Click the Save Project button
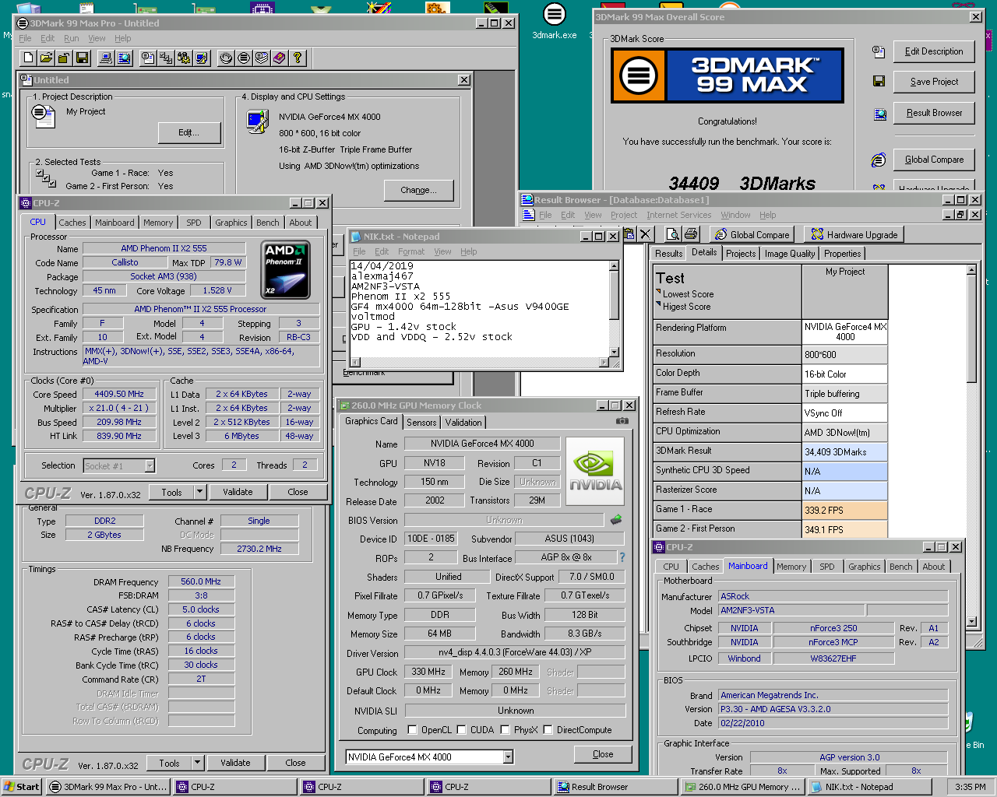This screenshot has height=797, width=997. pyautogui.click(x=934, y=82)
